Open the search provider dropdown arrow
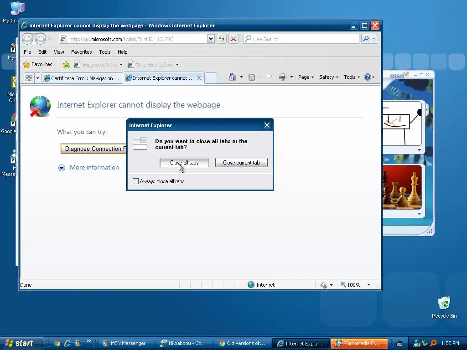This screenshot has width=467, height=350. tap(374, 39)
